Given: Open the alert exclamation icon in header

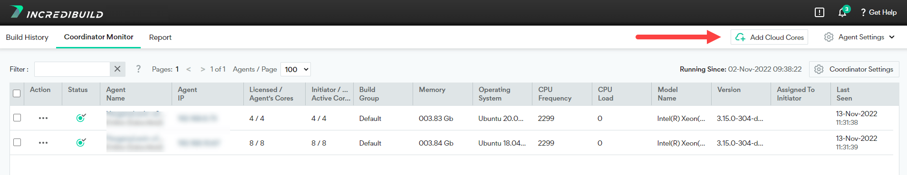Looking at the screenshot, I should tap(820, 12).
